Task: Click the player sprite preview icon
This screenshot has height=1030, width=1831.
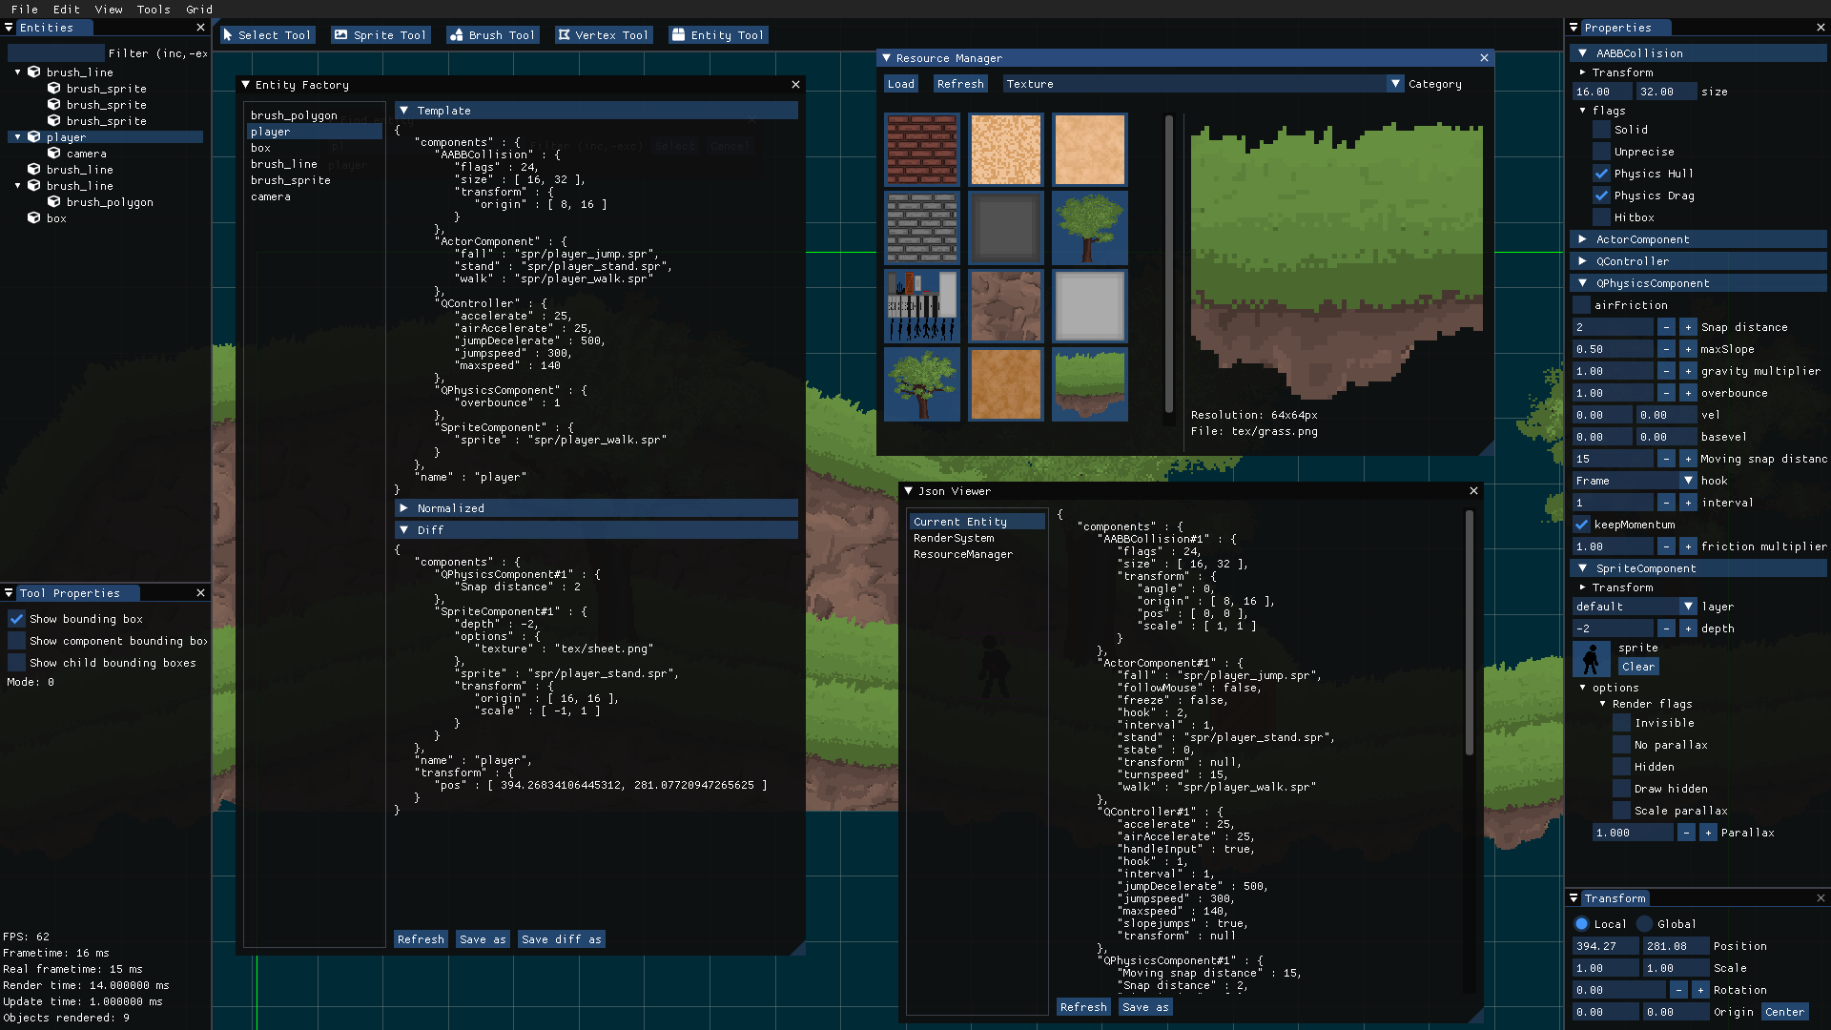Action: pos(1591,658)
